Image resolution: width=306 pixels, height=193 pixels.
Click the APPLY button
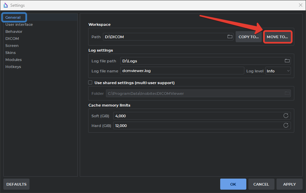pos(289,184)
